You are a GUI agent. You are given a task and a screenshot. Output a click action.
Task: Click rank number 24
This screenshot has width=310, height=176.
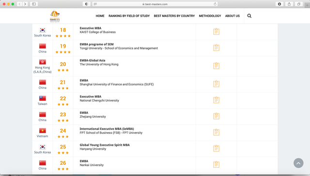click(63, 130)
